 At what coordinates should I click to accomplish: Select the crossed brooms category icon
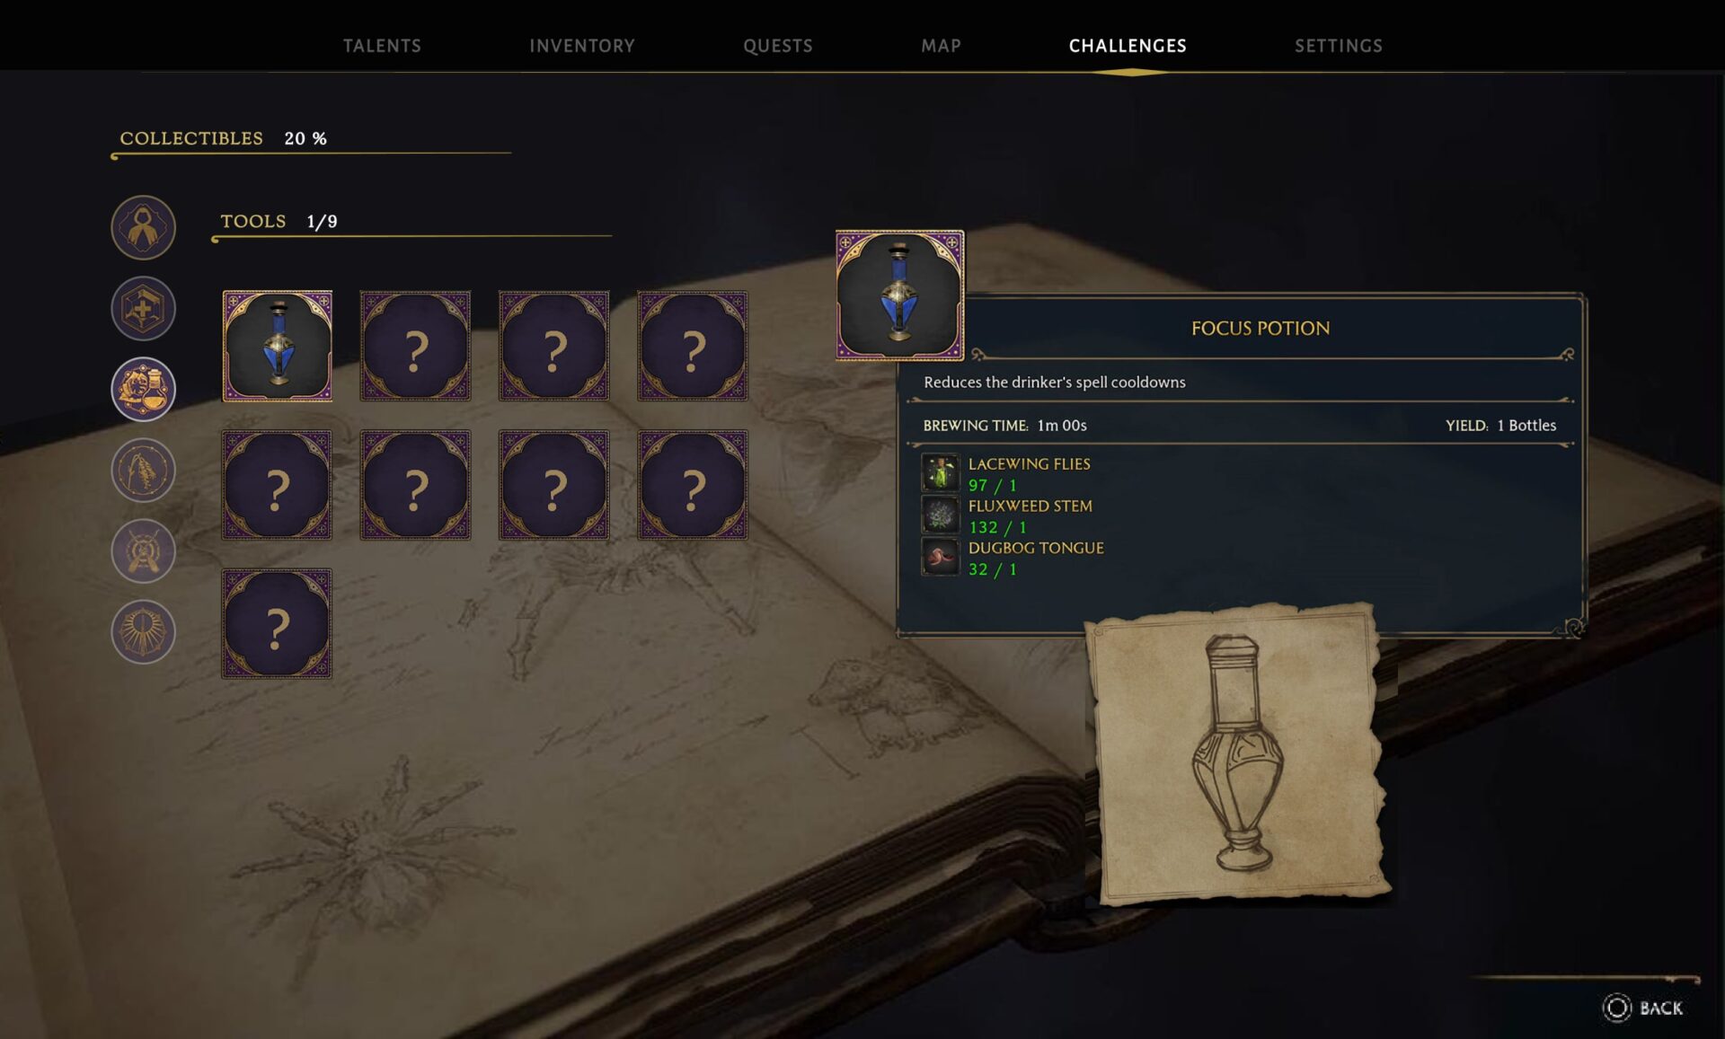coord(143,550)
